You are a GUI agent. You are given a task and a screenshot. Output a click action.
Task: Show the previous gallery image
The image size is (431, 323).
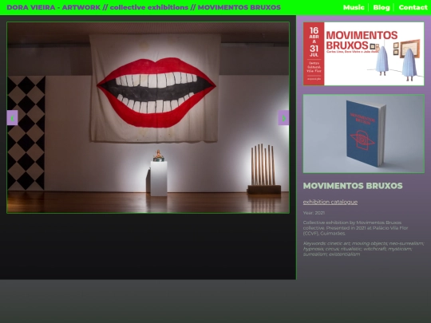click(12, 118)
